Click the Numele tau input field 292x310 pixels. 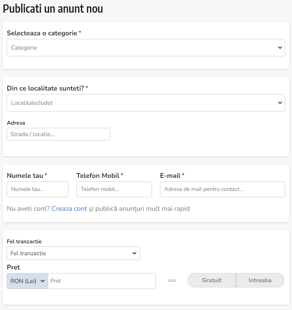coord(38,189)
